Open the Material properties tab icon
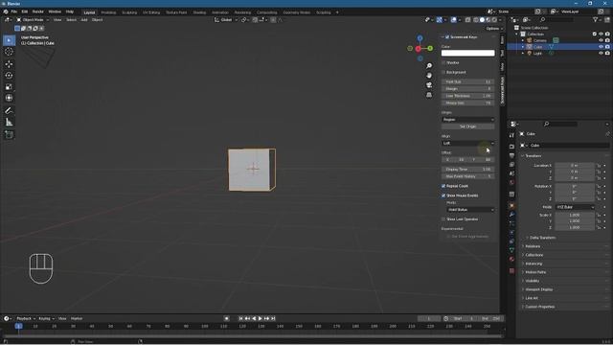 511,259
